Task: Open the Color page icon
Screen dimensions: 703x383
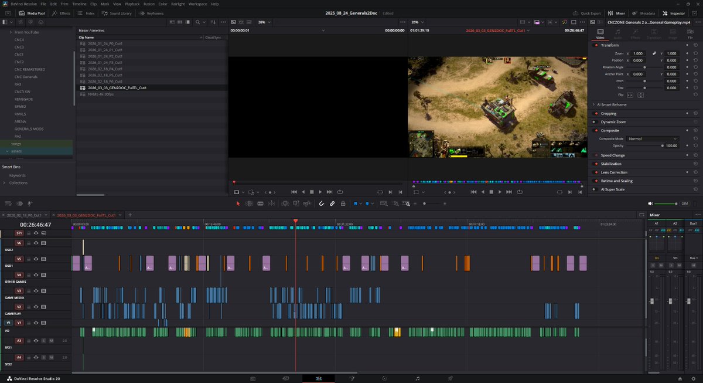Action: 384,378
